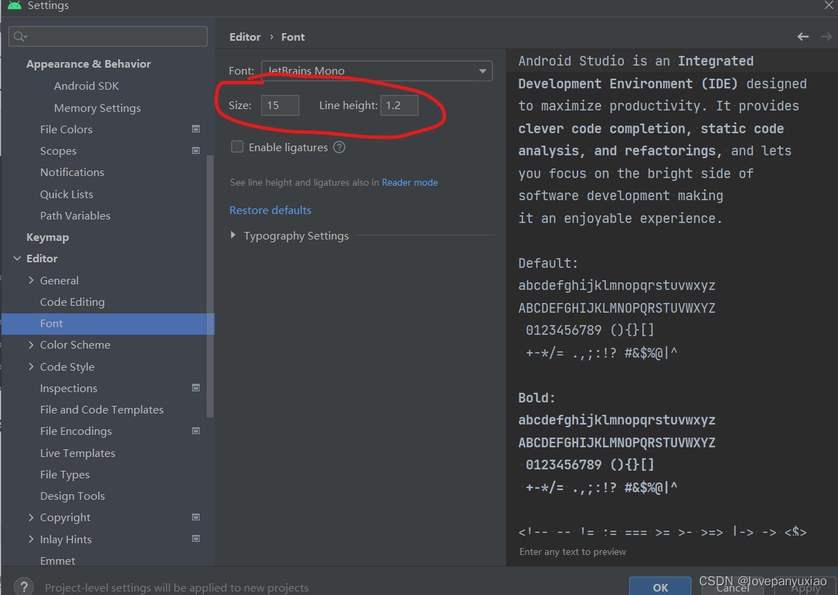Open Emmet settings entry
Viewport: 838px width, 595px height.
pyautogui.click(x=58, y=560)
